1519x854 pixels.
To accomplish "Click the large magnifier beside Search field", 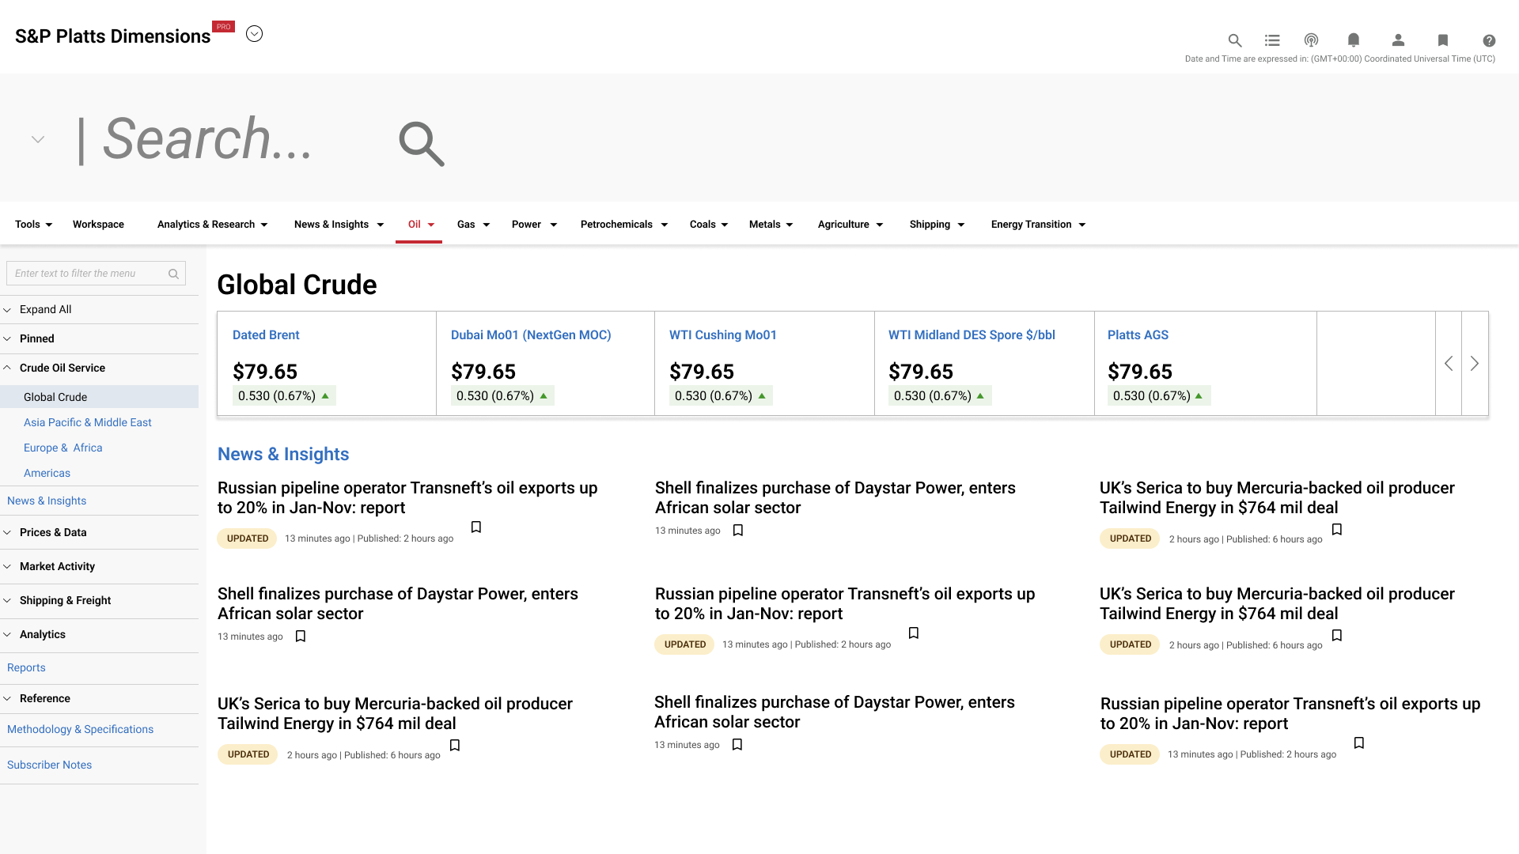I will (x=421, y=143).
